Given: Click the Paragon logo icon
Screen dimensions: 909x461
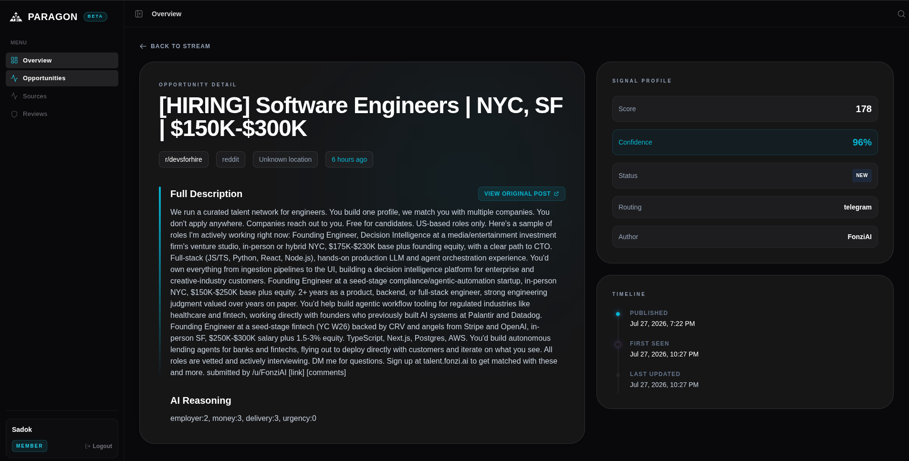Looking at the screenshot, I should (16, 17).
